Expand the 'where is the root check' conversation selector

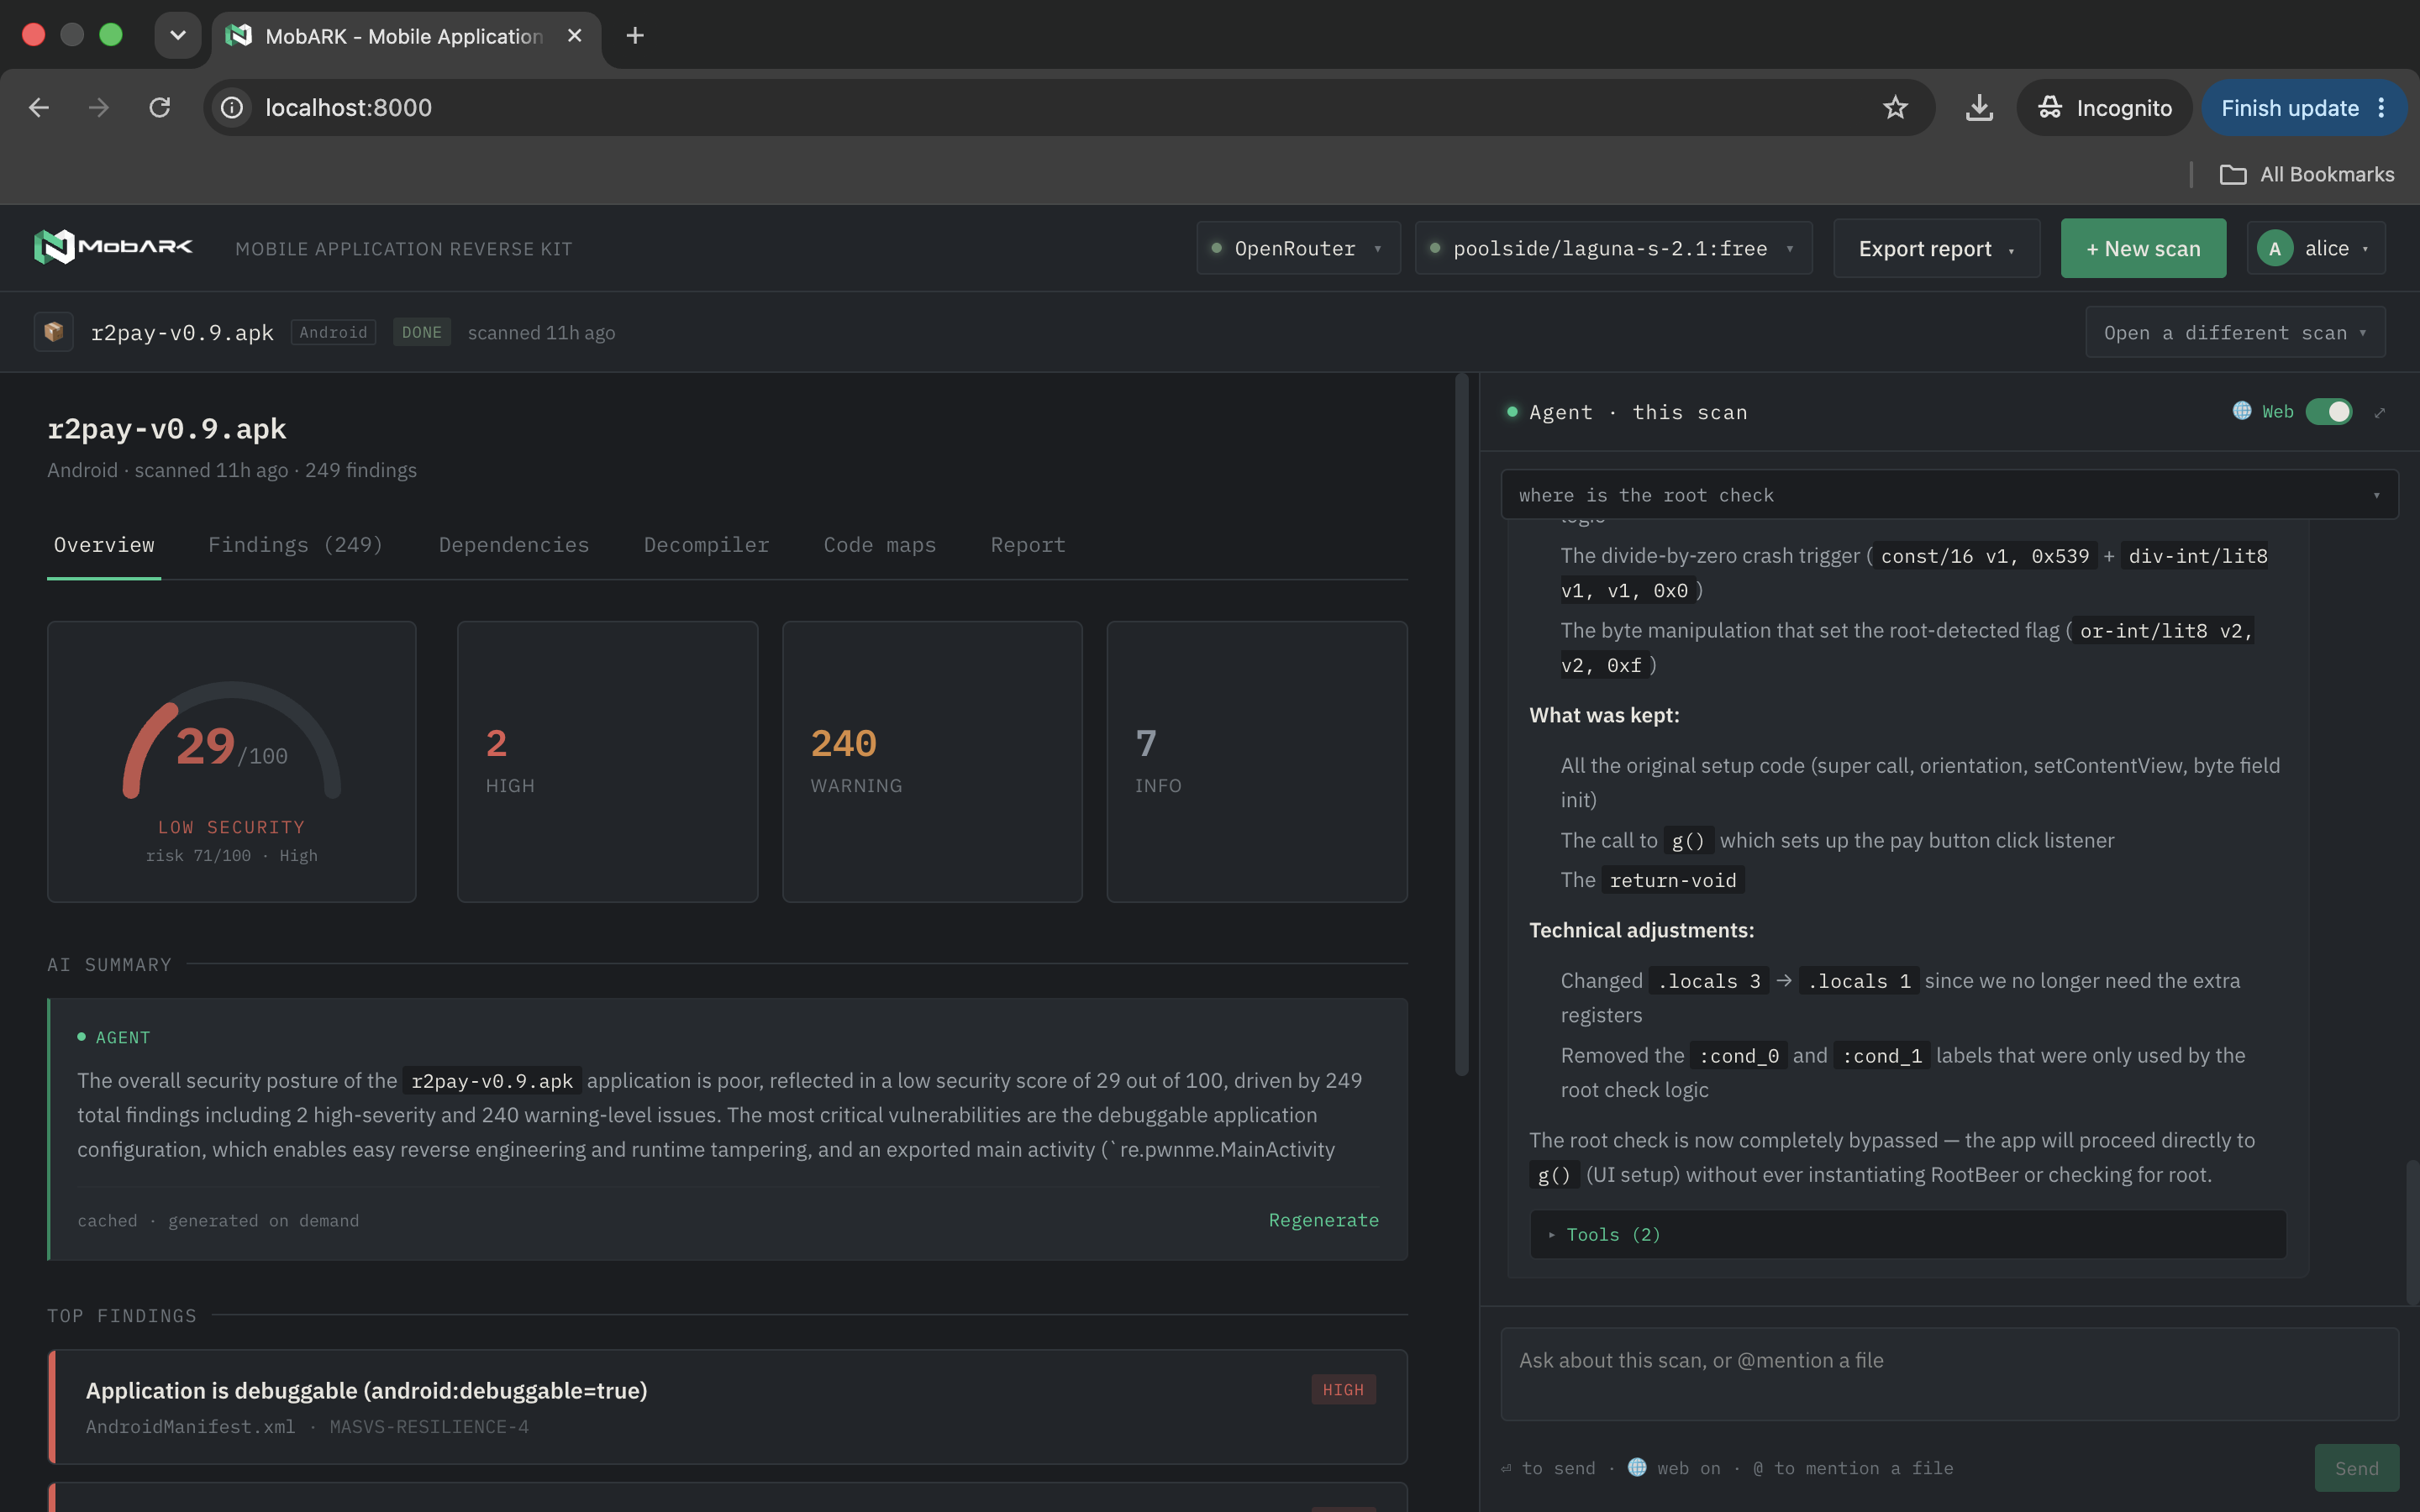pyautogui.click(x=1949, y=495)
